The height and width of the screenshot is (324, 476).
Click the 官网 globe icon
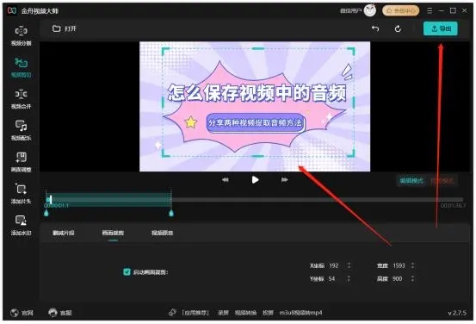[x=15, y=313]
